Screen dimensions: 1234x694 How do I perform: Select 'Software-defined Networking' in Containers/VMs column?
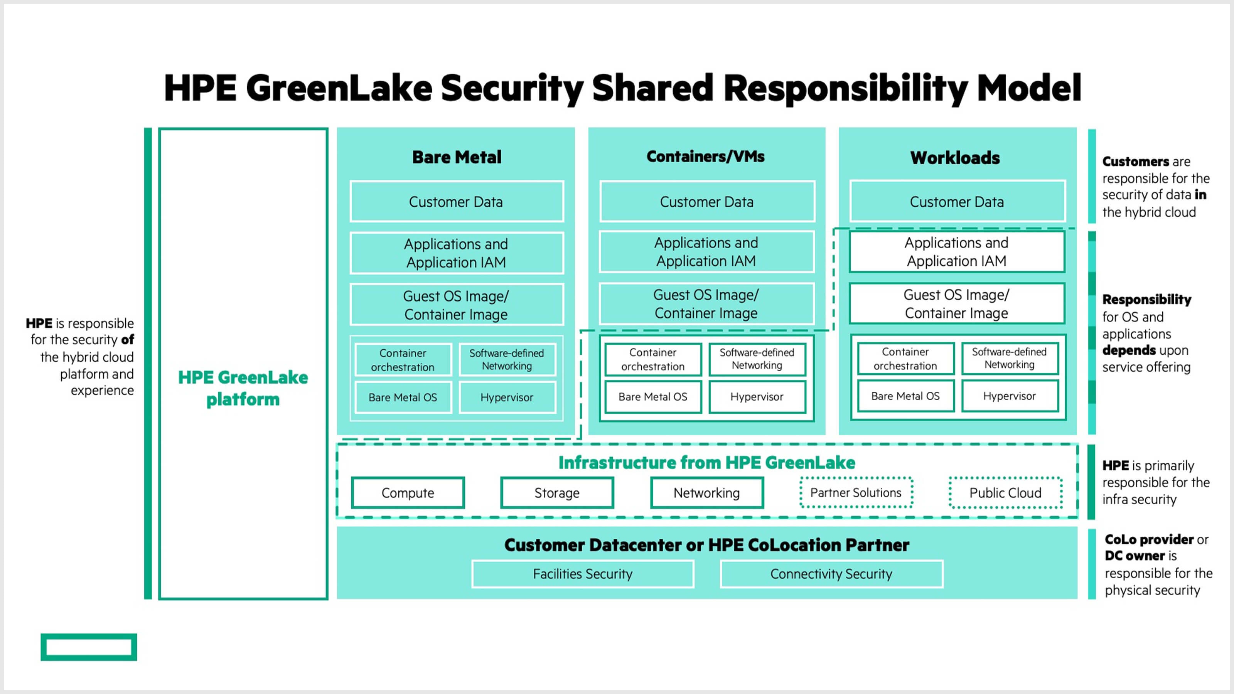click(757, 359)
